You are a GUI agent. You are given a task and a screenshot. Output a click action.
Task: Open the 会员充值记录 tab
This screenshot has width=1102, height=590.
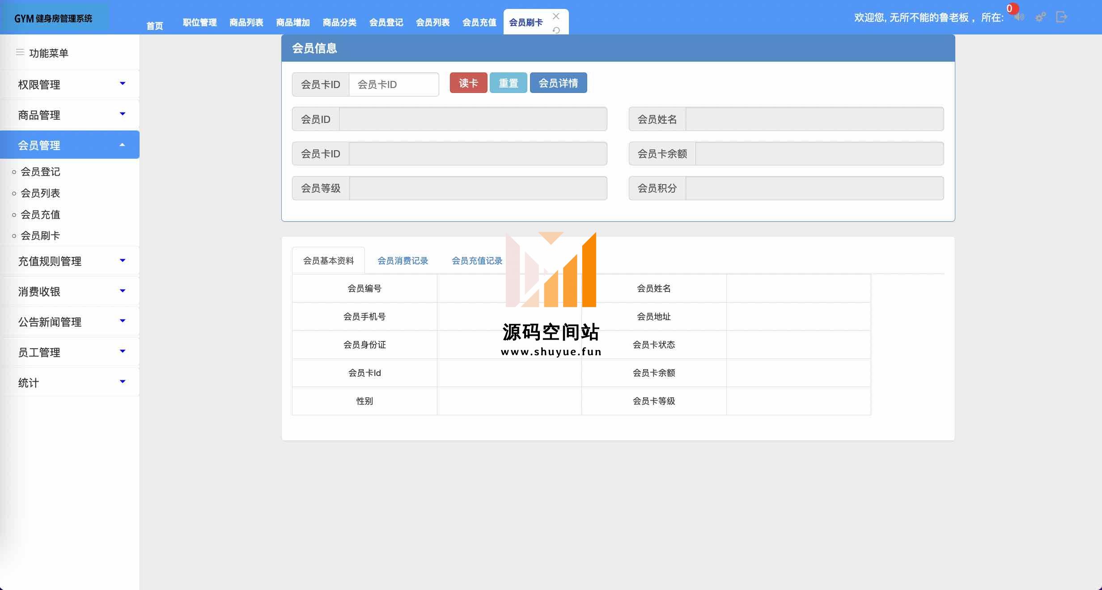coord(477,261)
